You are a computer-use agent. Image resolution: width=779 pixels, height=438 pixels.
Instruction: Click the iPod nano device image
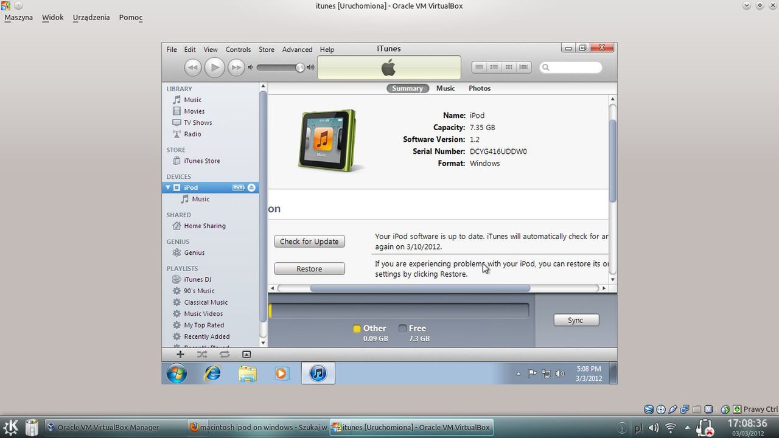[x=330, y=141]
